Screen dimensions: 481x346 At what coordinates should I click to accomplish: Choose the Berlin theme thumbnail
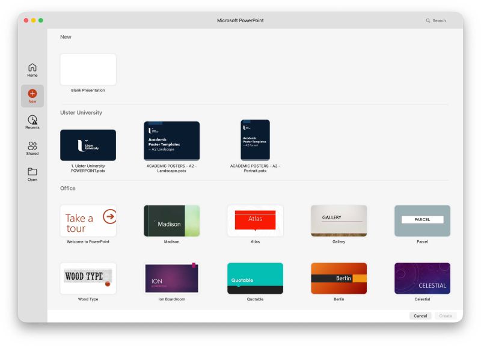[339, 278]
